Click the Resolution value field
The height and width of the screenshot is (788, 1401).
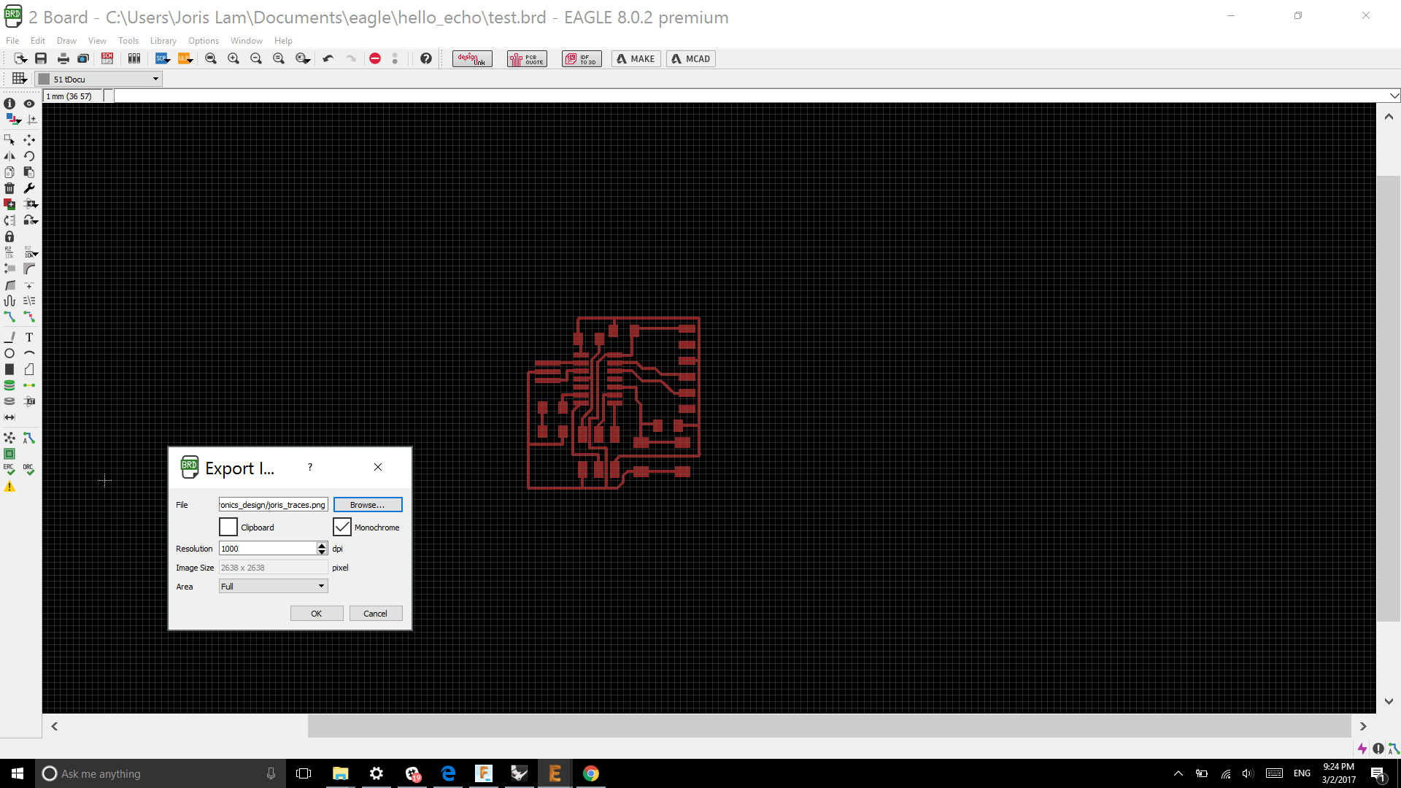[x=267, y=549]
